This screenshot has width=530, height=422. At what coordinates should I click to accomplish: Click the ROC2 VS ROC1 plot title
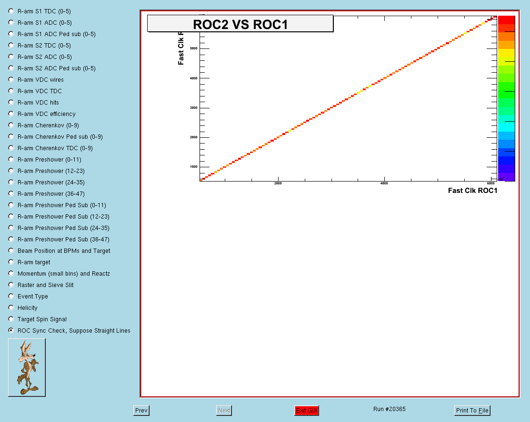(240, 24)
